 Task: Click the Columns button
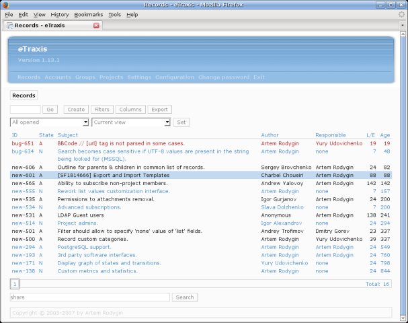click(x=130, y=109)
